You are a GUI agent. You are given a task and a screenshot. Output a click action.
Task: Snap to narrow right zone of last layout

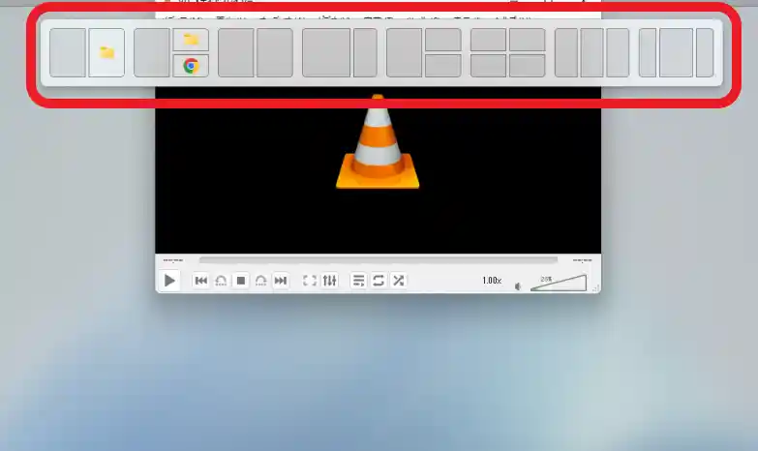click(705, 52)
